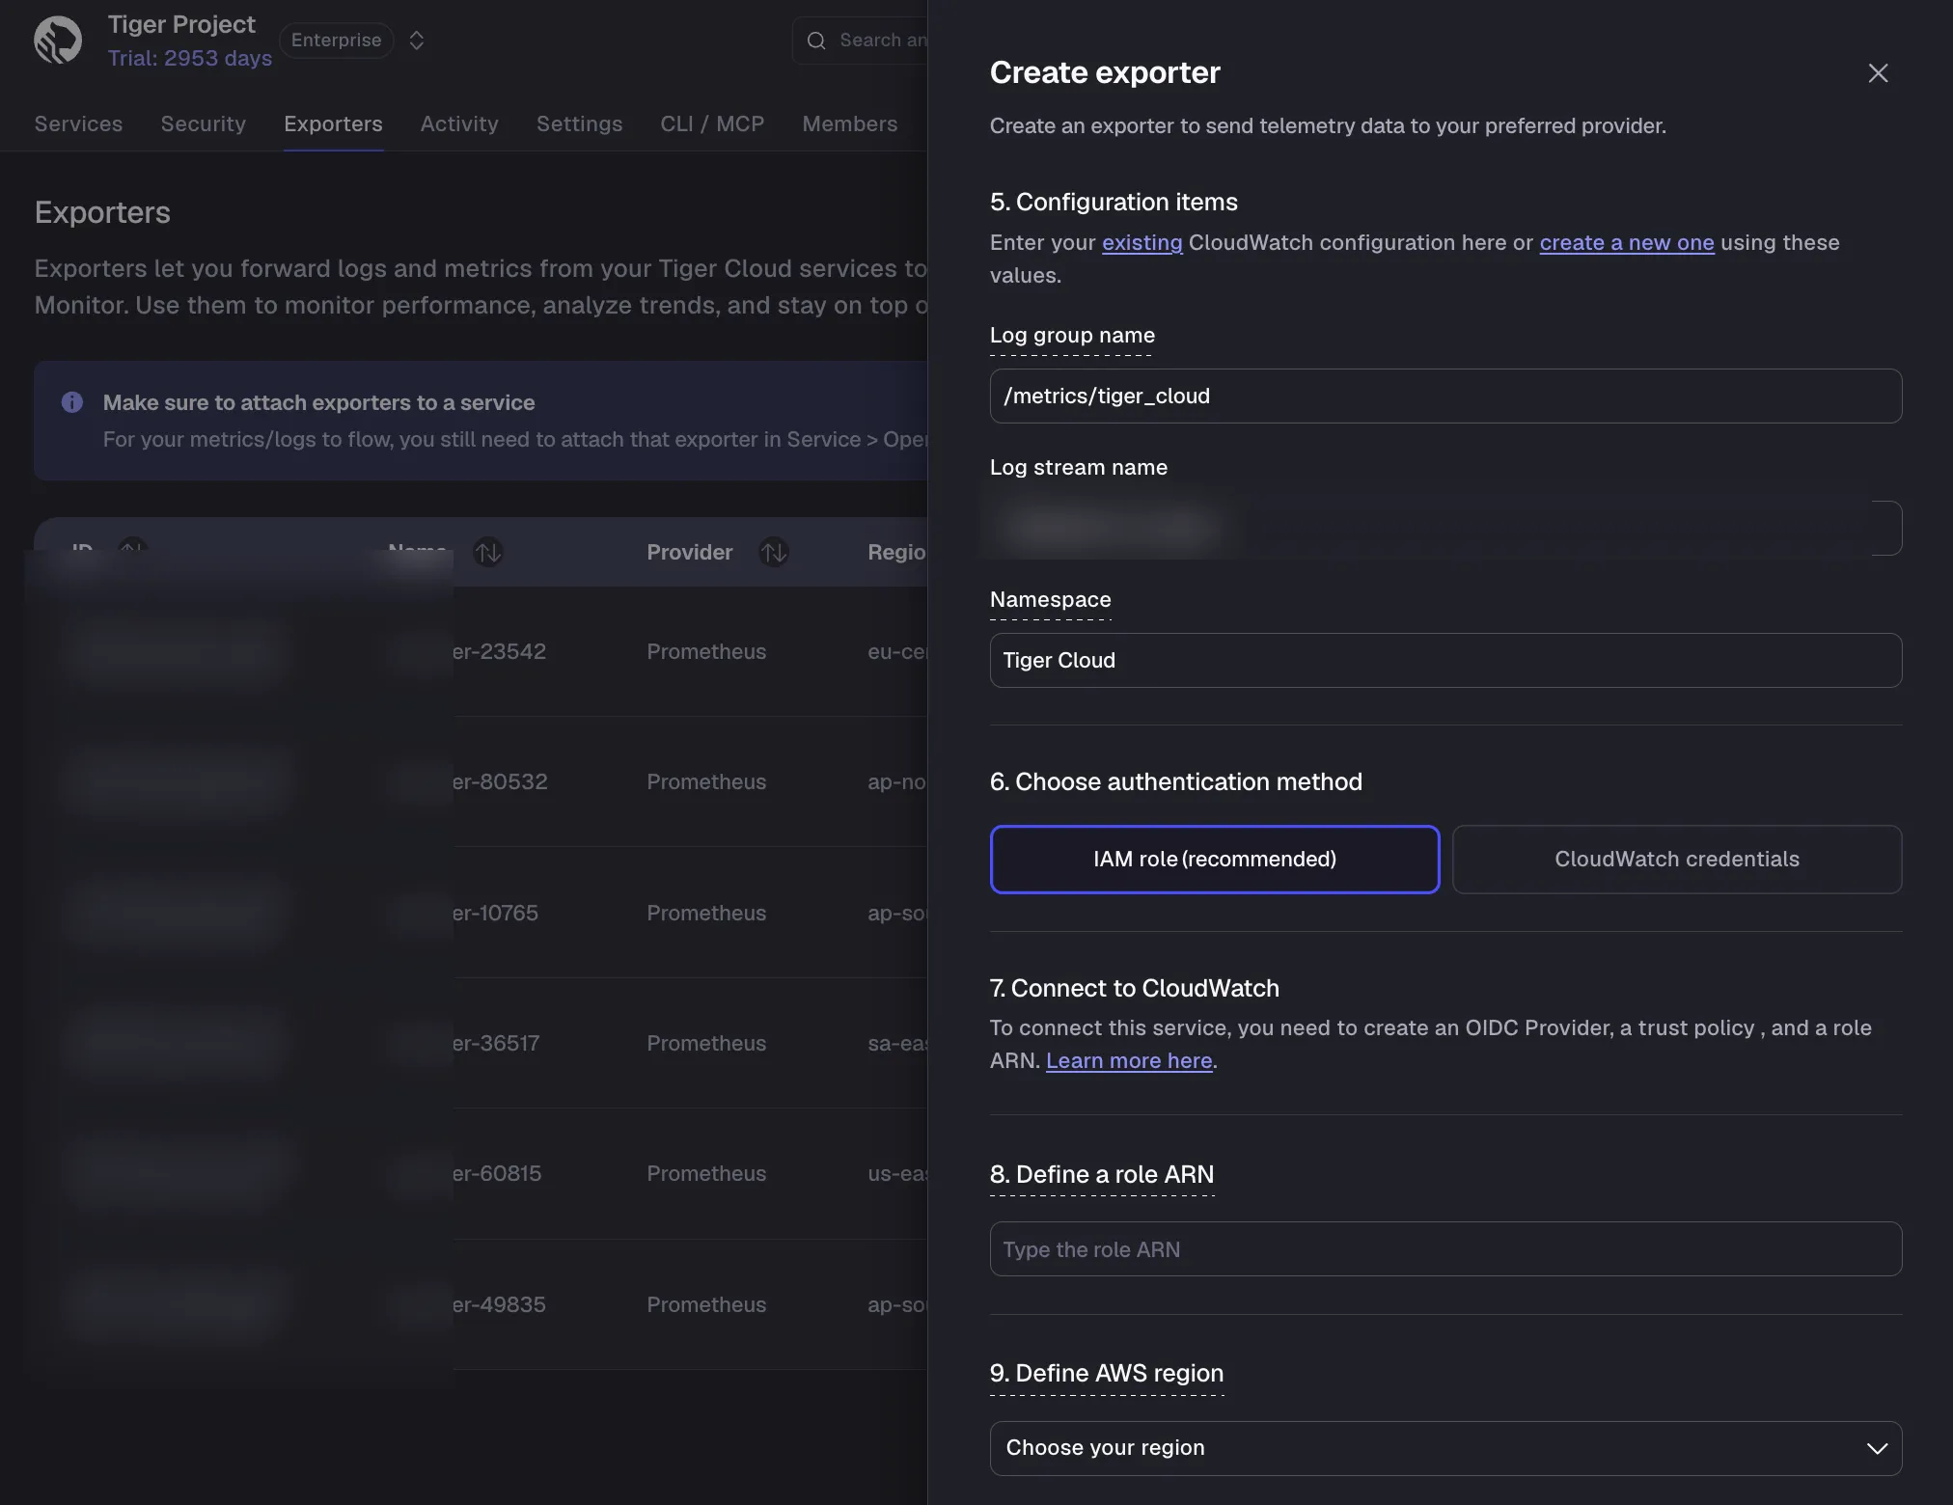The height and width of the screenshot is (1505, 1953).
Task: Select IAM role (recommended) authentication
Action: [1215, 859]
